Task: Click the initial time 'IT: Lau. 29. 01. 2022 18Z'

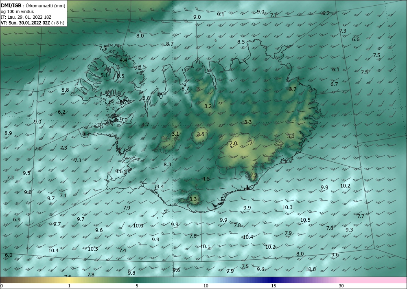Action: point(26,17)
